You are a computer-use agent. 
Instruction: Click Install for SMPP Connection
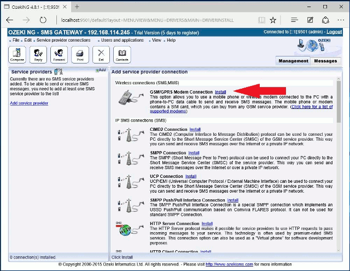click(x=194, y=153)
